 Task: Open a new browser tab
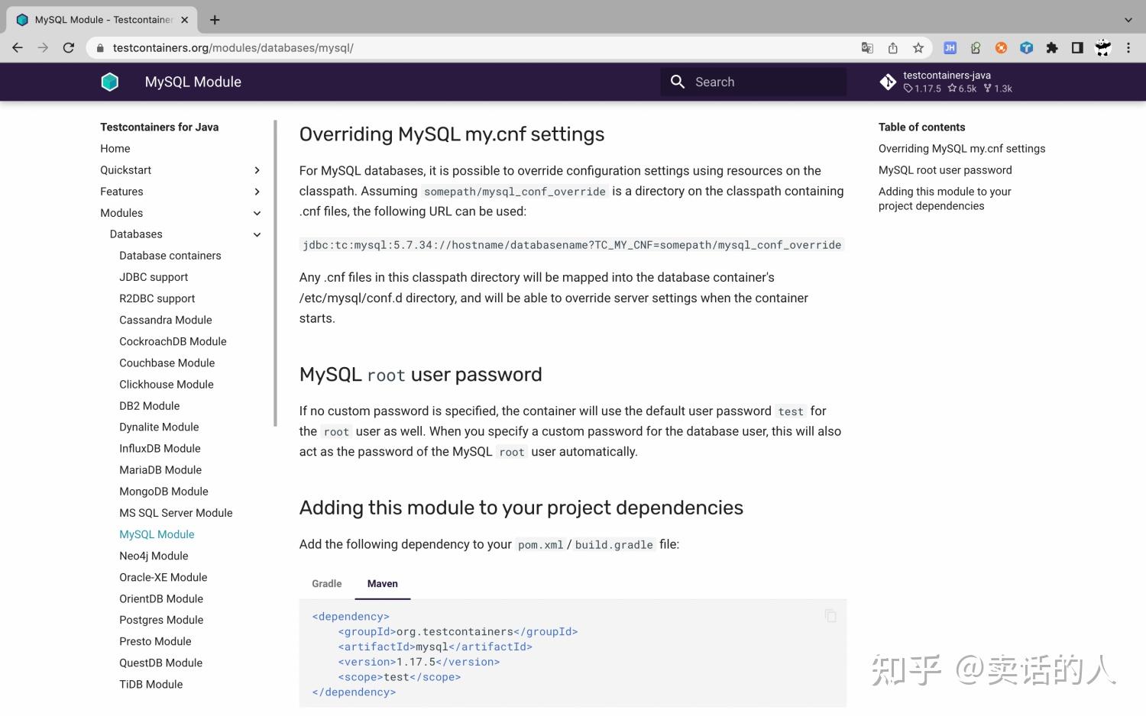pyautogui.click(x=215, y=20)
